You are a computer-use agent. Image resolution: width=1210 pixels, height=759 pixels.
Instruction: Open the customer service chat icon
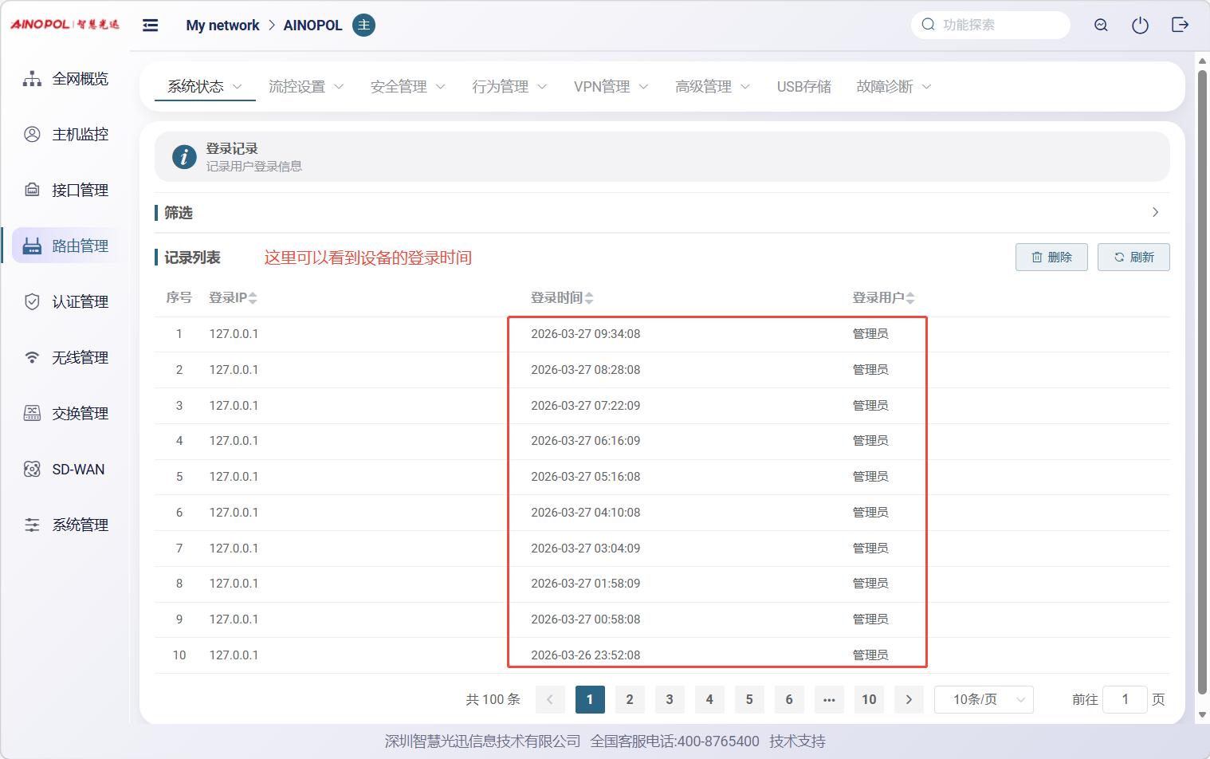tap(1101, 26)
